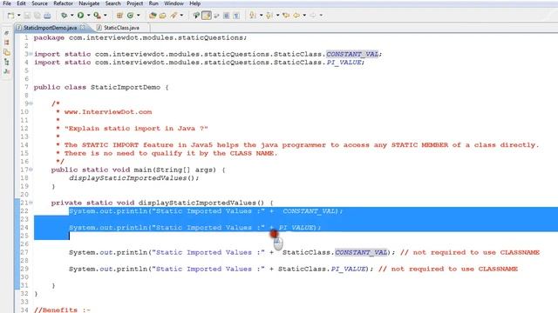
Task: Toggle the Mark Occurrences highlighted button
Action: click(207, 16)
